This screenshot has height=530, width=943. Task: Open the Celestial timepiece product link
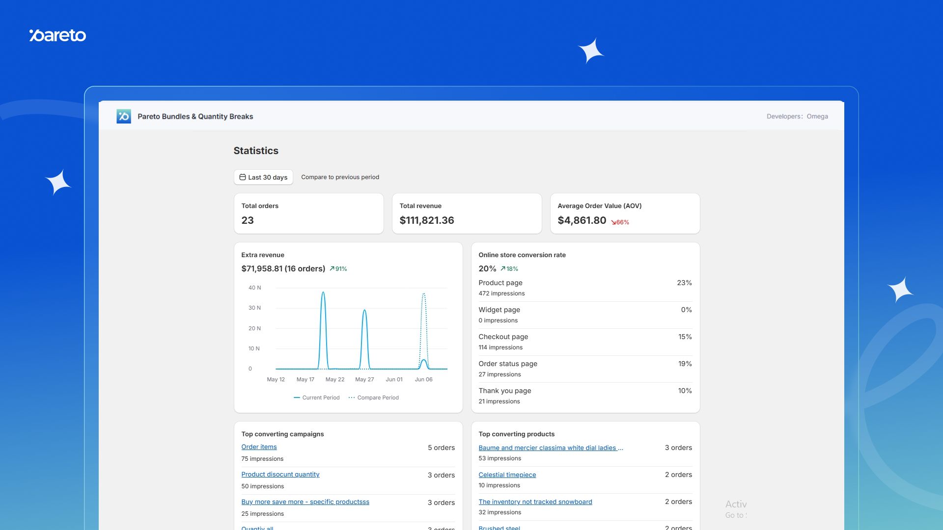[507, 475]
